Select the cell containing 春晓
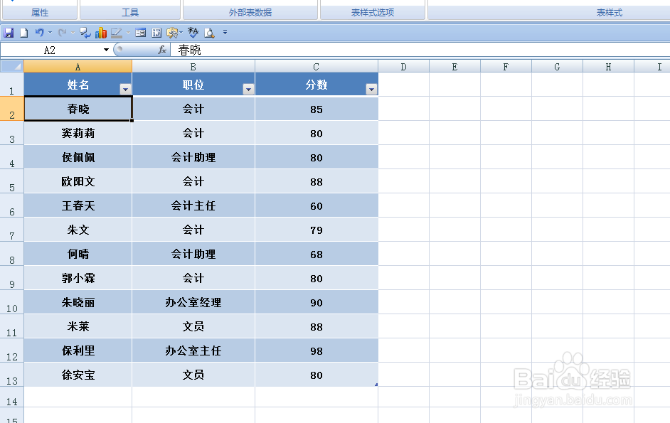Image resolution: width=670 pixels, height=423 pixels. 78,109
